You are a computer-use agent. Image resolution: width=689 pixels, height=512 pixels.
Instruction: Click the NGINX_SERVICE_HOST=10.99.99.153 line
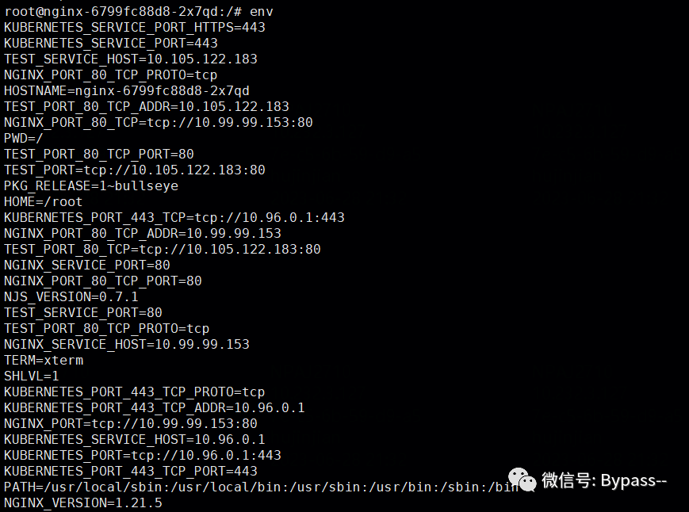click(127, 344)
